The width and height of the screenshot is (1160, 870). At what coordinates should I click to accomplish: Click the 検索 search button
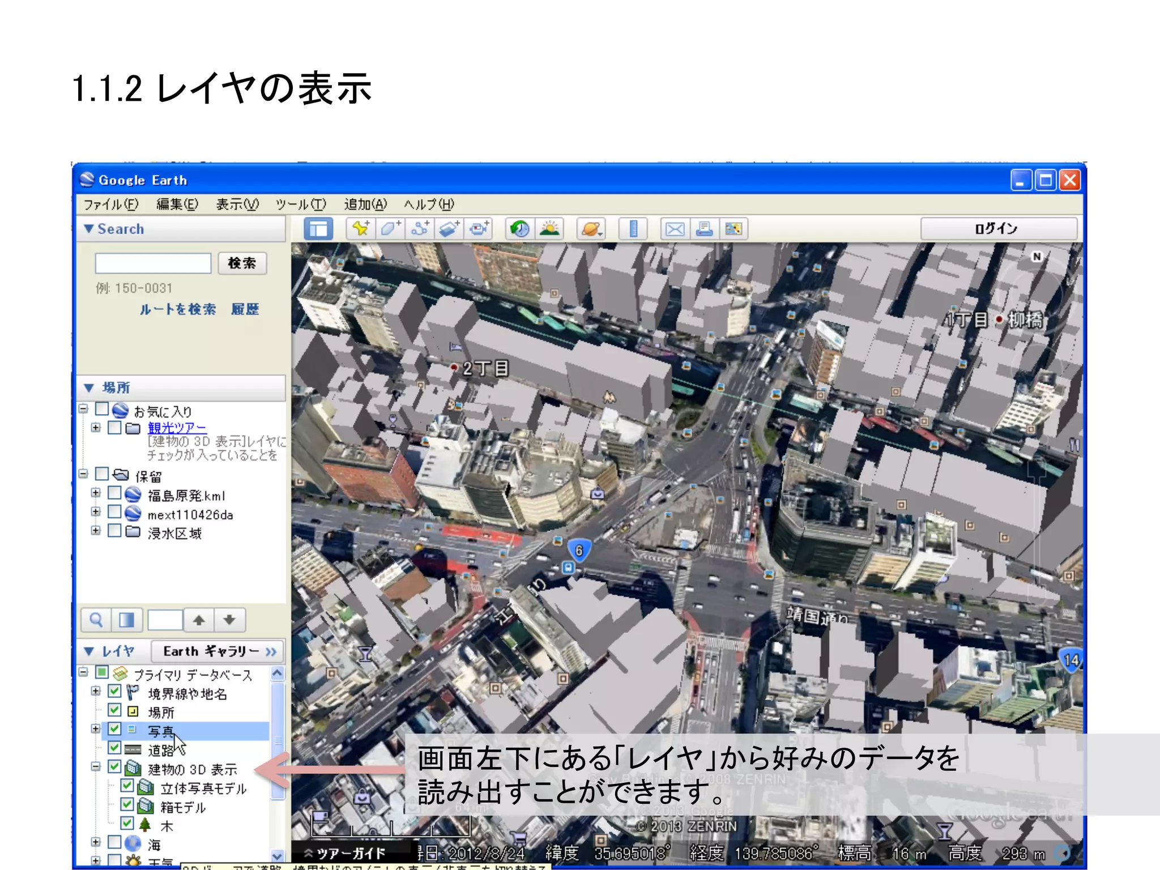[242, 263]
